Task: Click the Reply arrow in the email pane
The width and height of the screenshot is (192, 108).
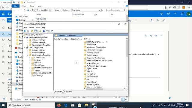Action: pyautogui.click(x=145, y=36)
